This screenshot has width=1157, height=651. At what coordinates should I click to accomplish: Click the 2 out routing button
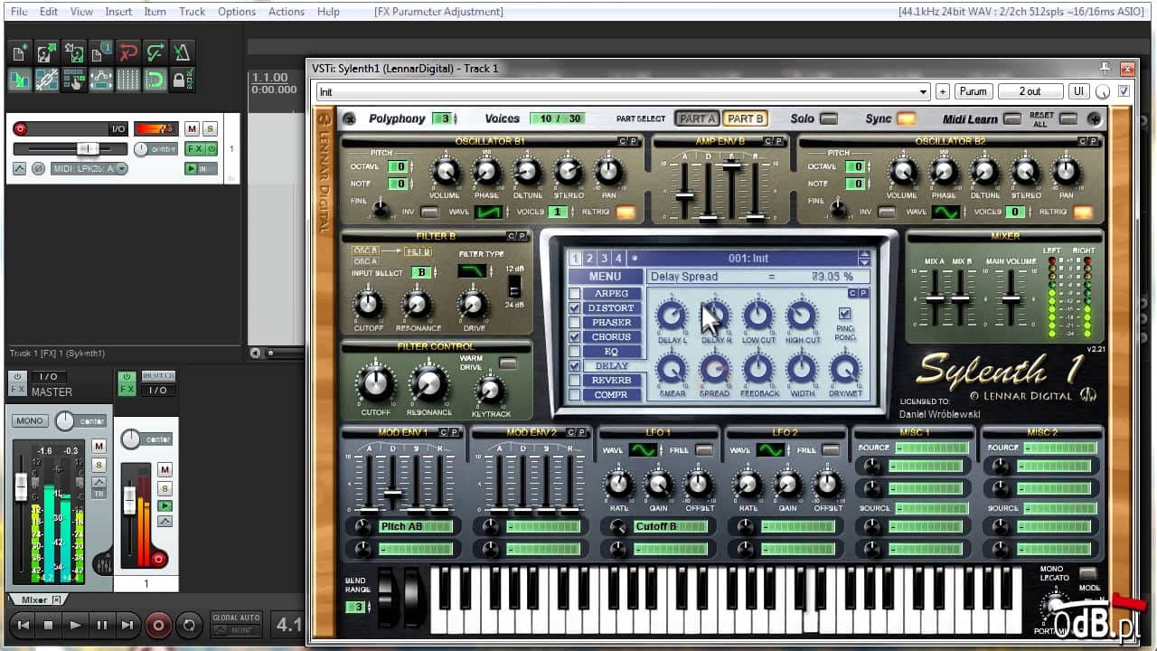tap(1030, 91)
